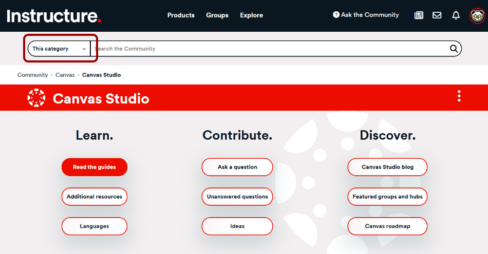Open the Explore menu
Image resolution: width=488 pixels, height=254 pixels.
pyautogui.click(x=252, y=15)
